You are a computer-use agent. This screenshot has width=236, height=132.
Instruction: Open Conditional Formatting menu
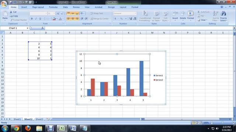point(145,16)
